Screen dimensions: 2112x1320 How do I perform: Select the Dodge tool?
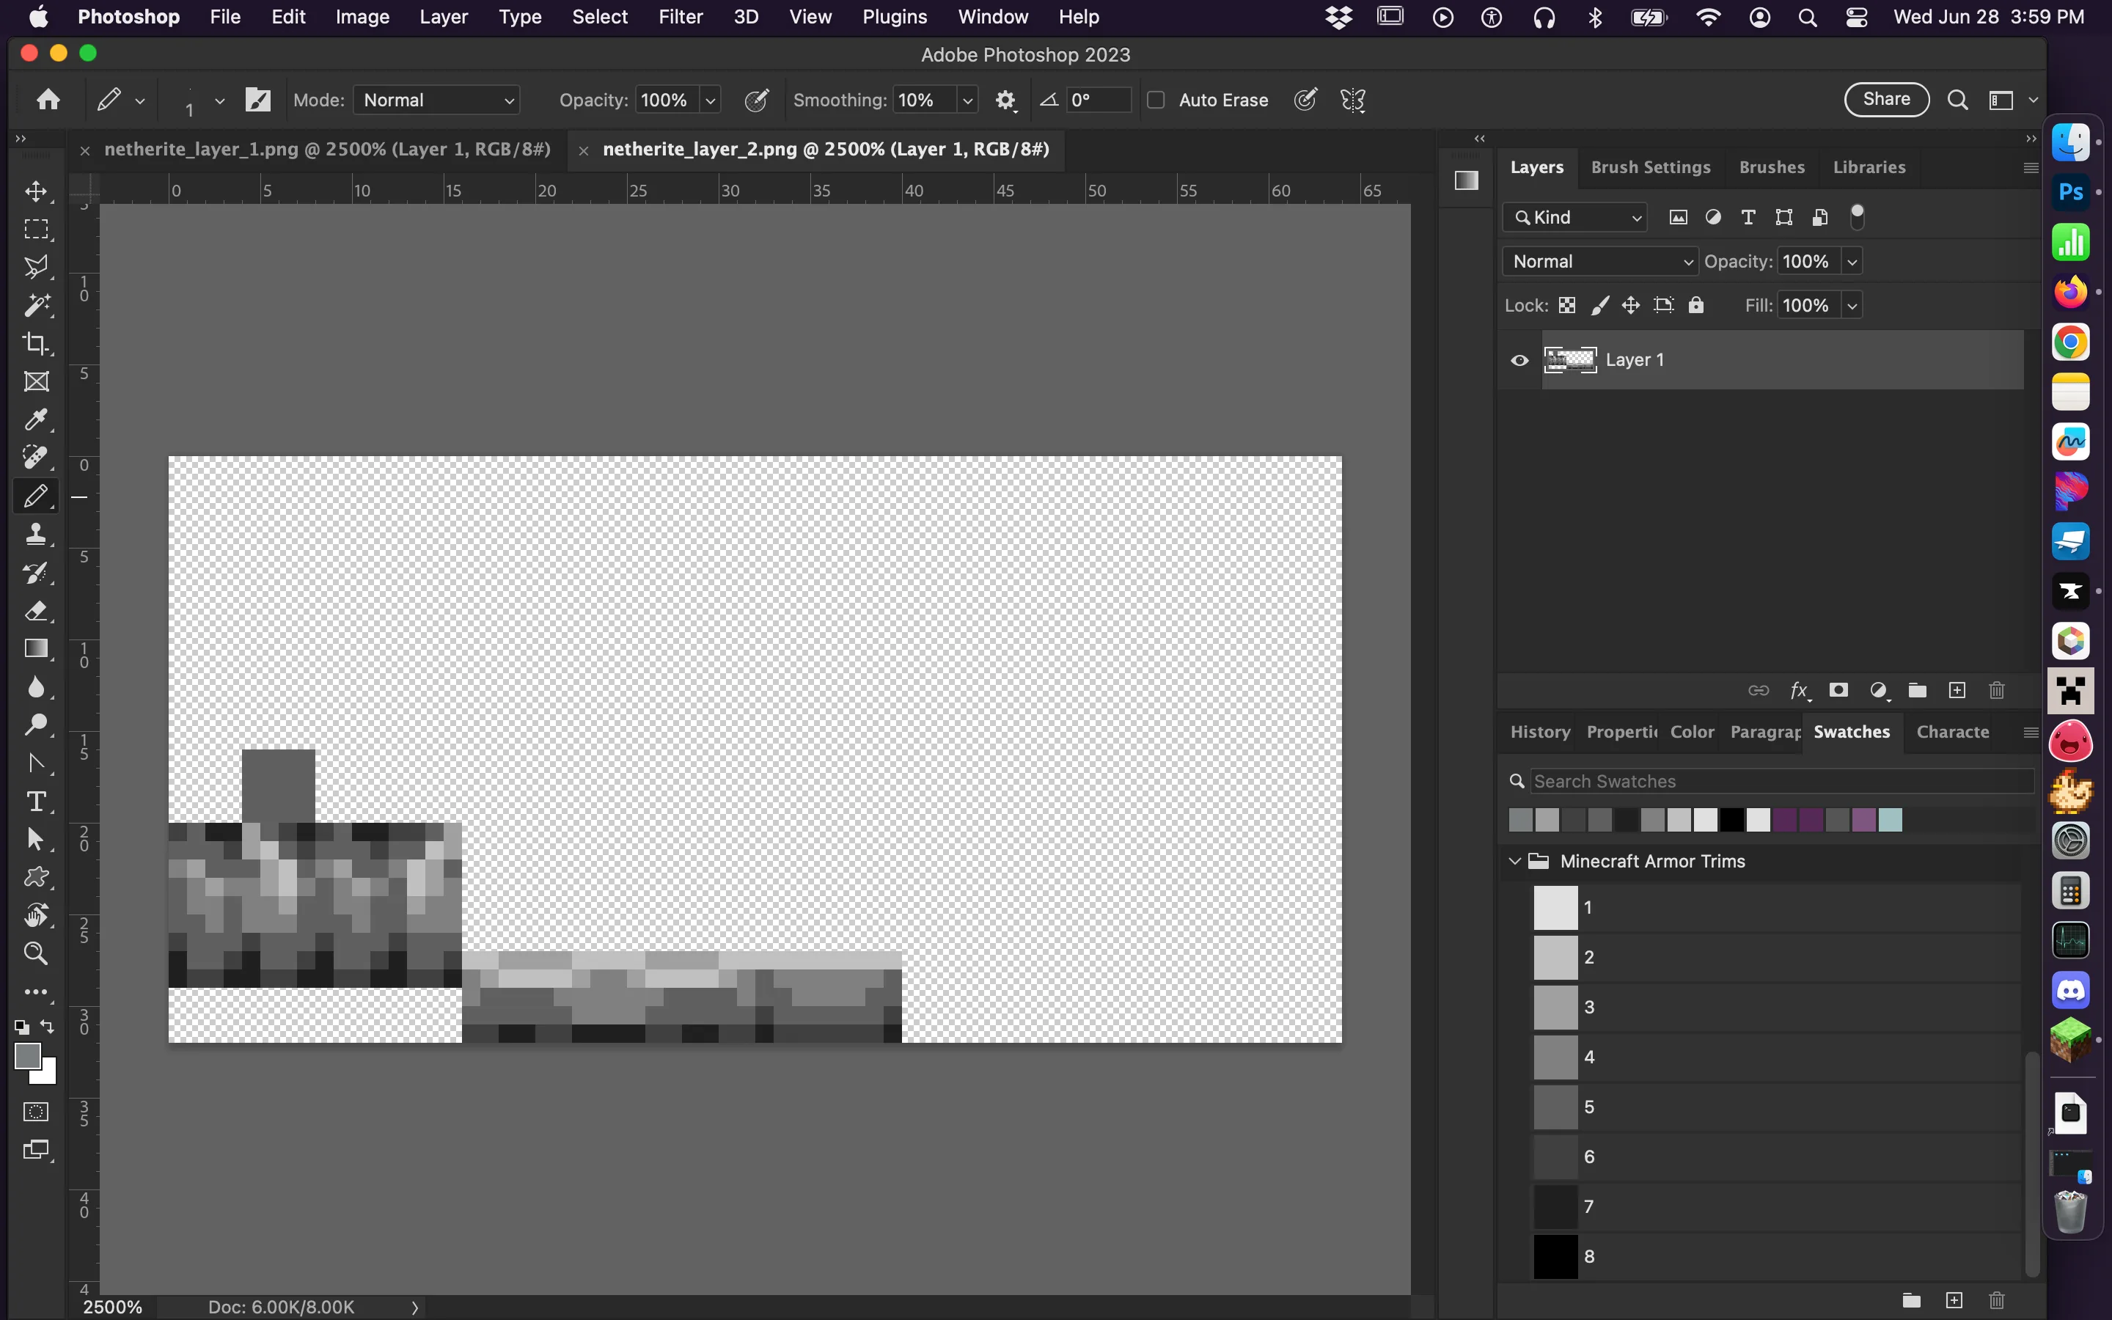tap(36, 725)
